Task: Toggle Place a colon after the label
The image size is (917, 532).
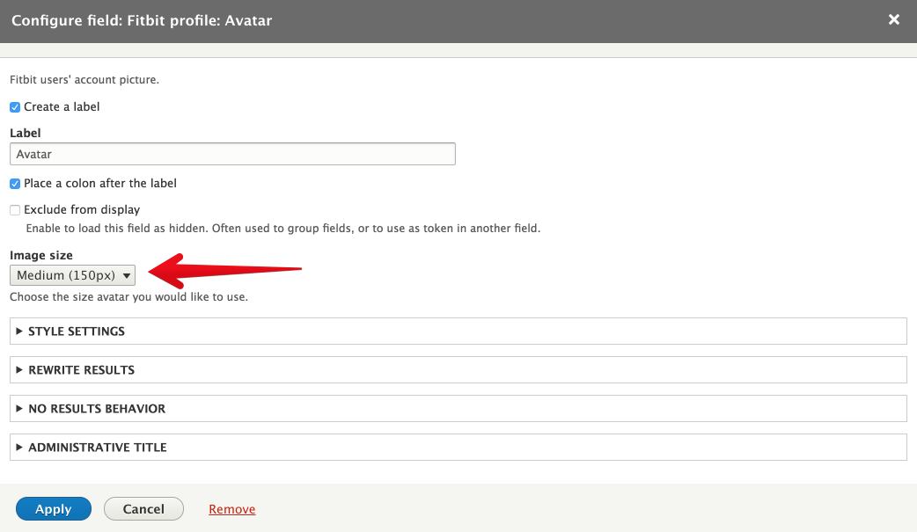Action: (15, 184)
